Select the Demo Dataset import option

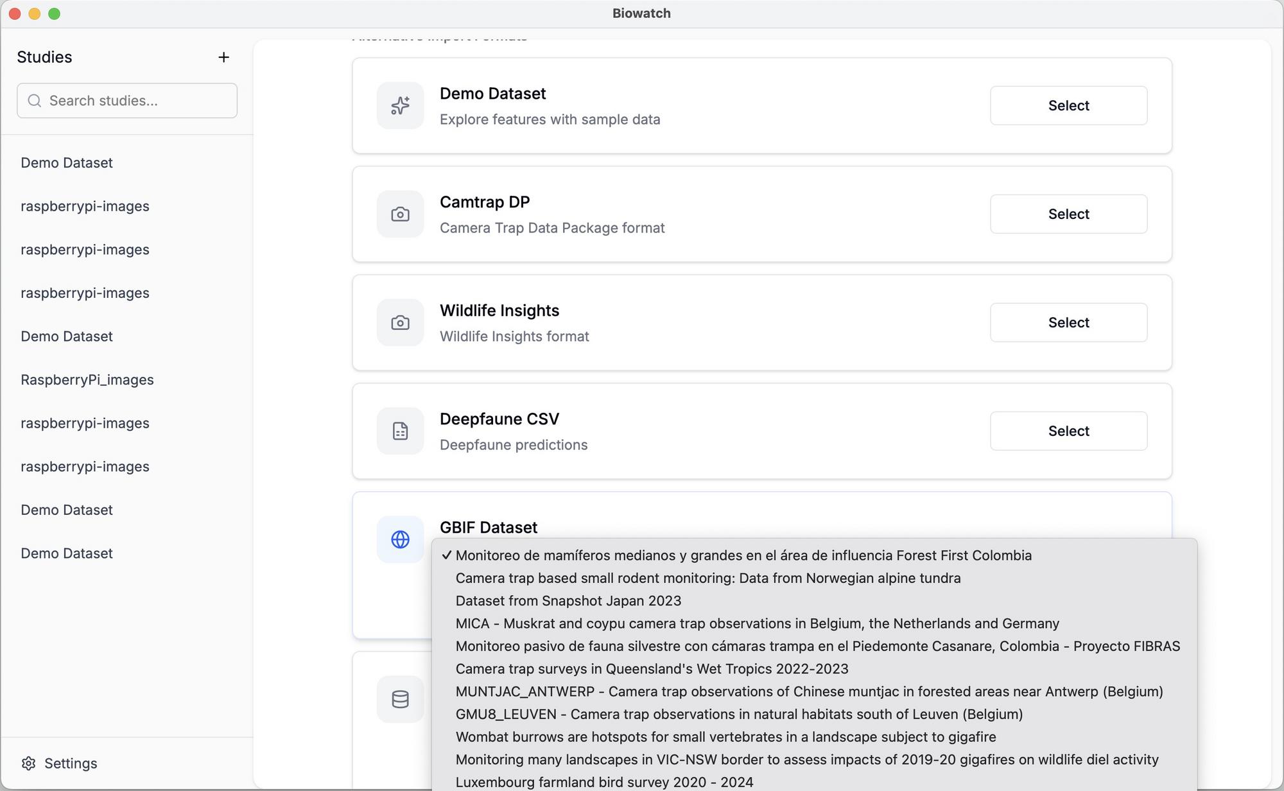click(x=1068, y=105)
